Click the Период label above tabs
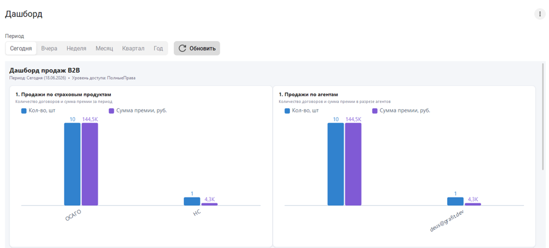The height and width of the screenshot is (248, 549). tap(14, 36)
